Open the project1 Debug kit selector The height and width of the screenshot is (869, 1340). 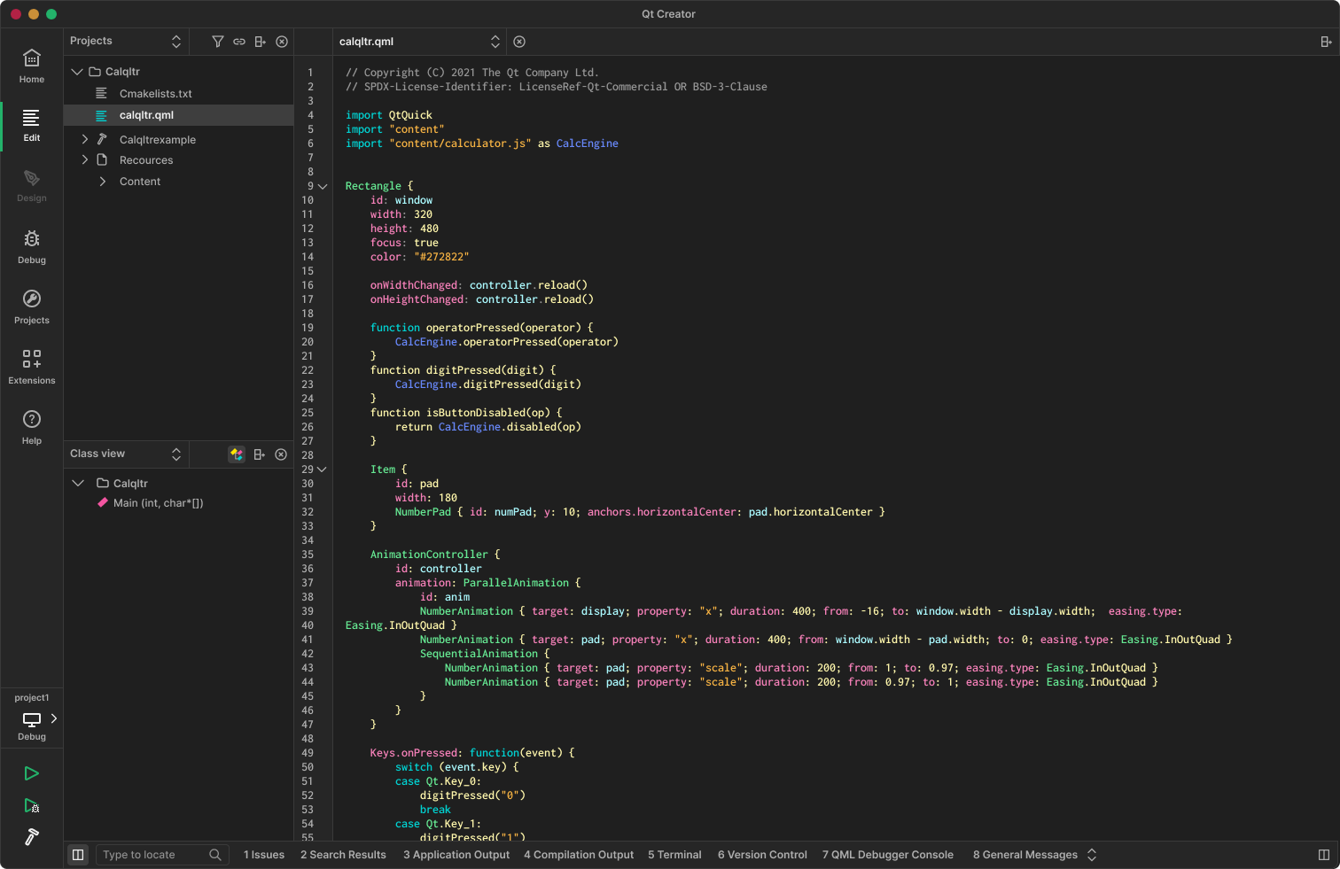[32, 718]
